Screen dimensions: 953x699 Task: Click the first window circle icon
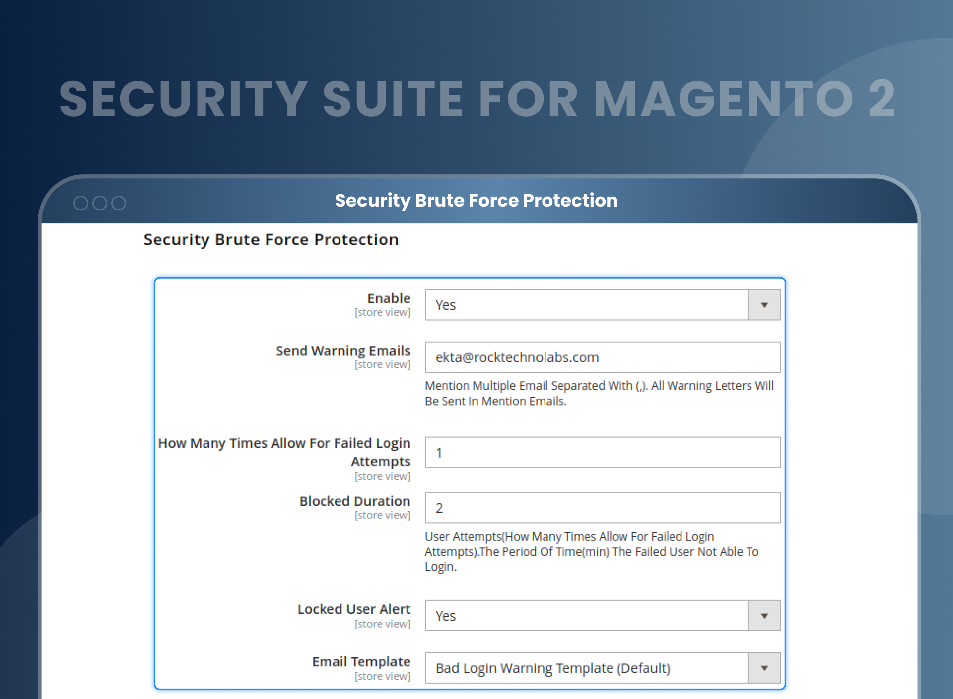point(80,203)
